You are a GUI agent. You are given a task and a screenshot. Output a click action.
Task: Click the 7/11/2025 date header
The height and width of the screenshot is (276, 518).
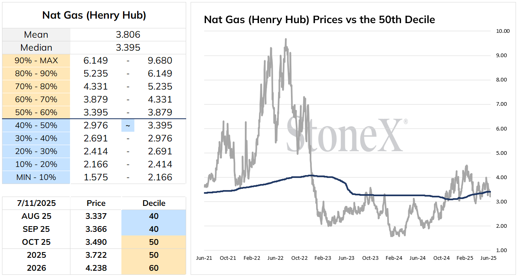pyautogui.click(x=36, y=203)
